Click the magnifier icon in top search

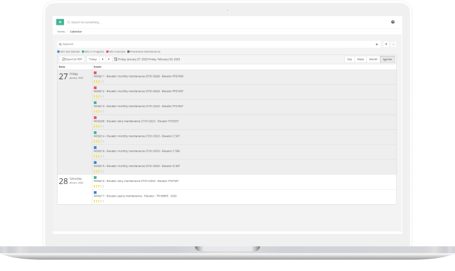click(68, 22)
